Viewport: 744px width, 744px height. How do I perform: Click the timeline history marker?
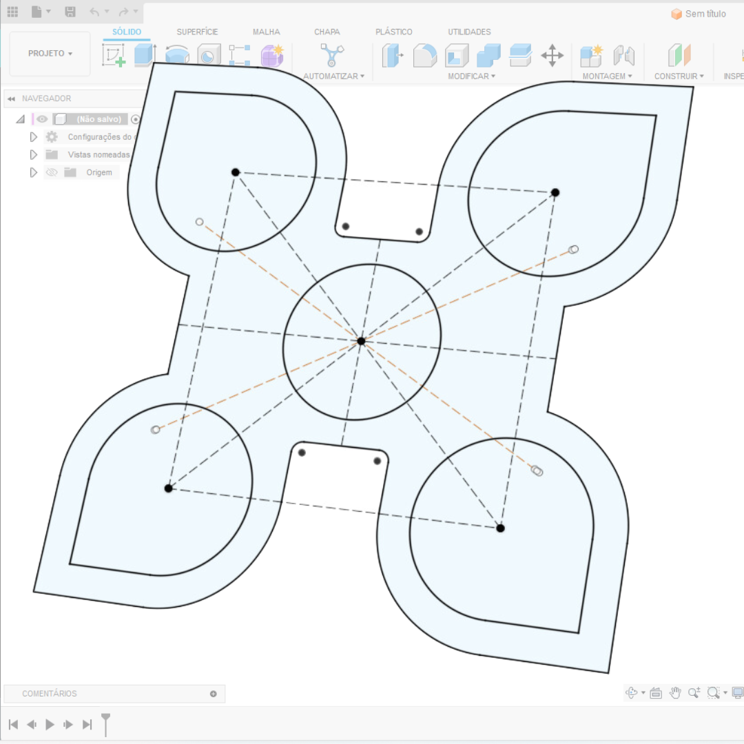pyautogui.click(x=106, y=725)
